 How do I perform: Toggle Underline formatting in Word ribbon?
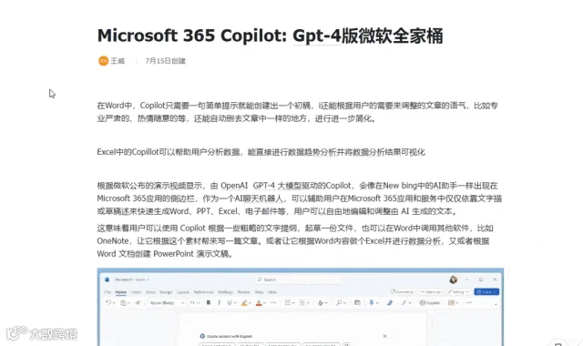230,303
